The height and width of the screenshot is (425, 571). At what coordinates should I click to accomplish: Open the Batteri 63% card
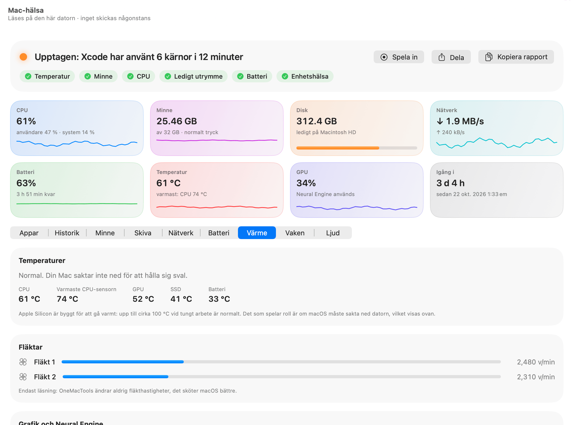[77, 190]
